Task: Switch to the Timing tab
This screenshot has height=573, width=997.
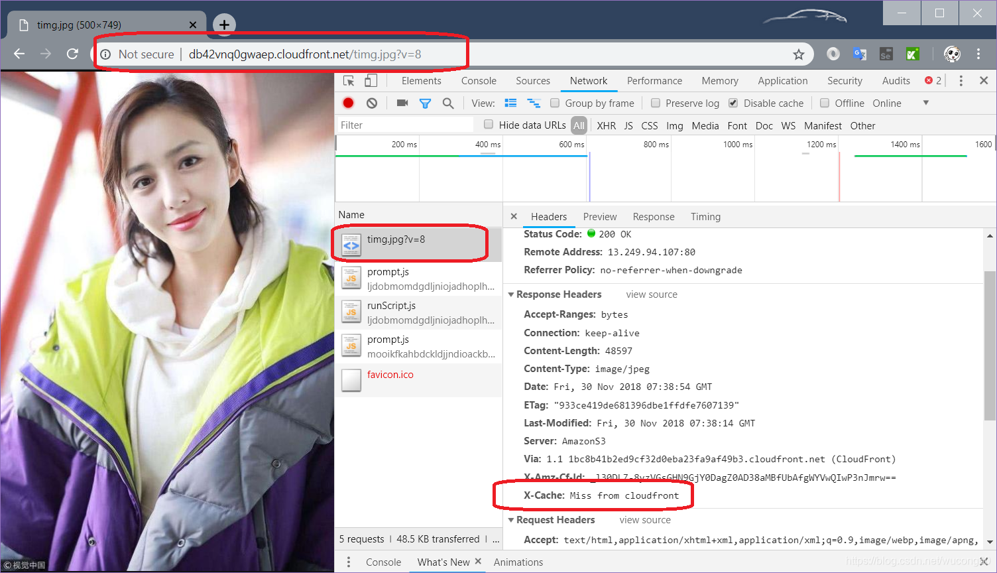Action: point(705,217)
